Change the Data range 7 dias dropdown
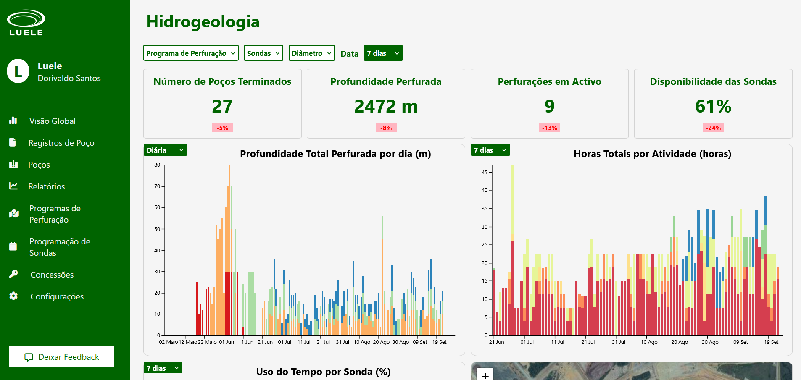The image size is (801, 380). (383, 53)
